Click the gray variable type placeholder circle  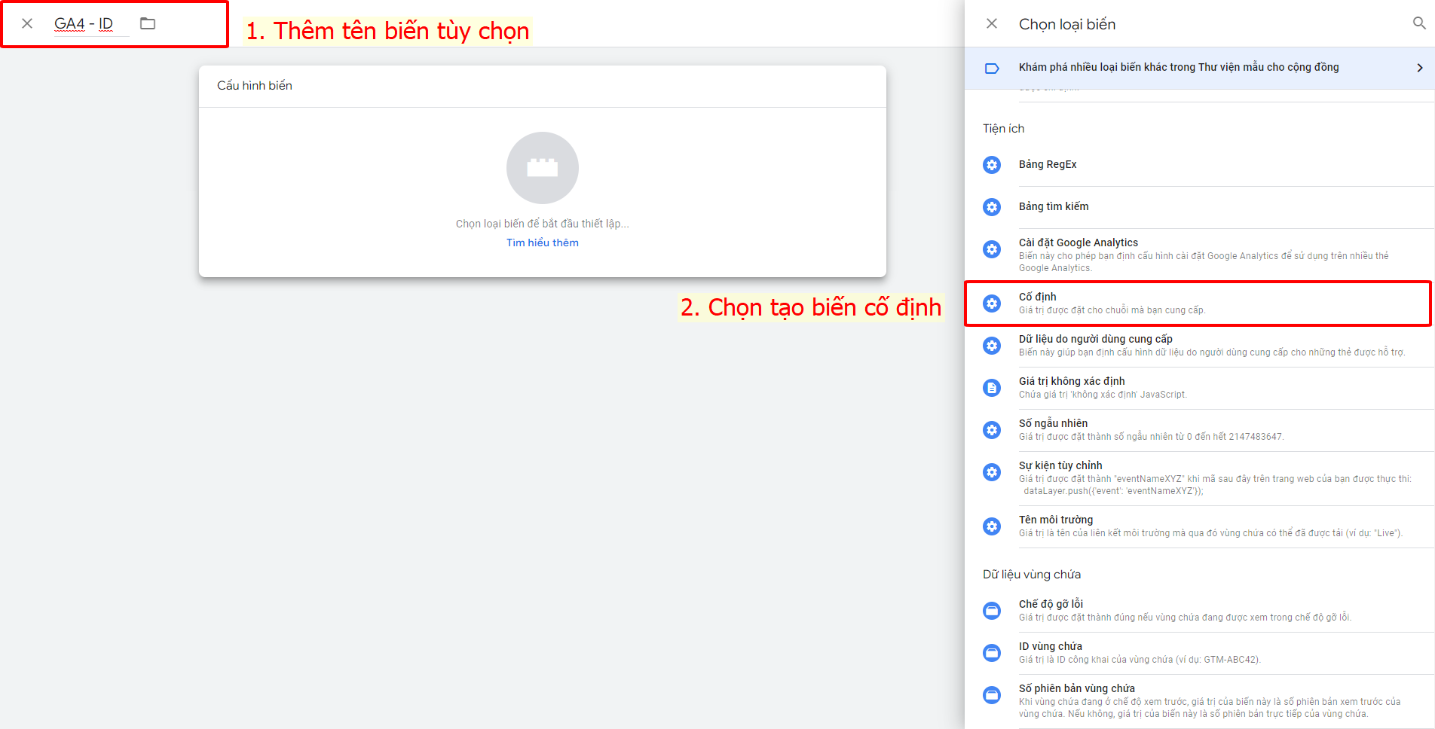click(543, 168)
